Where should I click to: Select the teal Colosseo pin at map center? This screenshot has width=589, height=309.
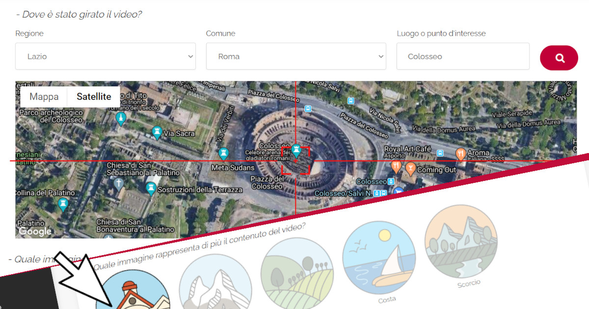296,150
